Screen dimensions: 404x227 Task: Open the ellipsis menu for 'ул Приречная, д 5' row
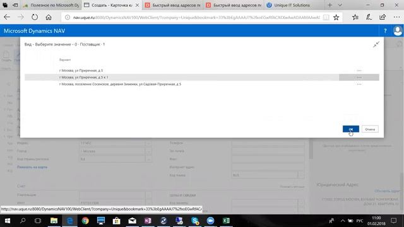point(359,71)
